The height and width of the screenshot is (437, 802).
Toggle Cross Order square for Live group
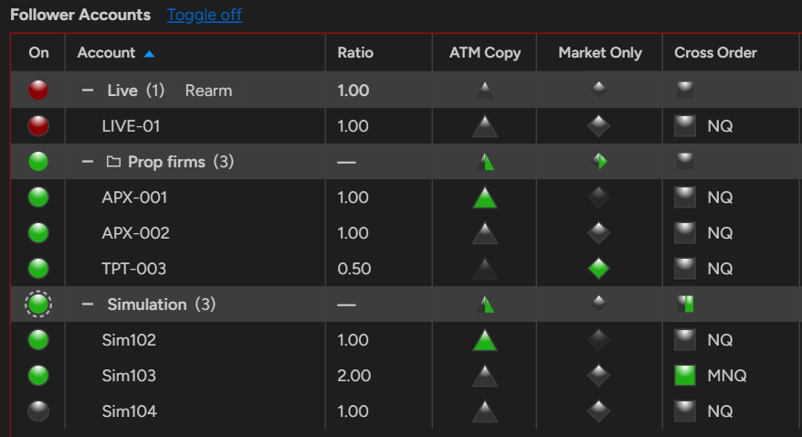point(685,90)
